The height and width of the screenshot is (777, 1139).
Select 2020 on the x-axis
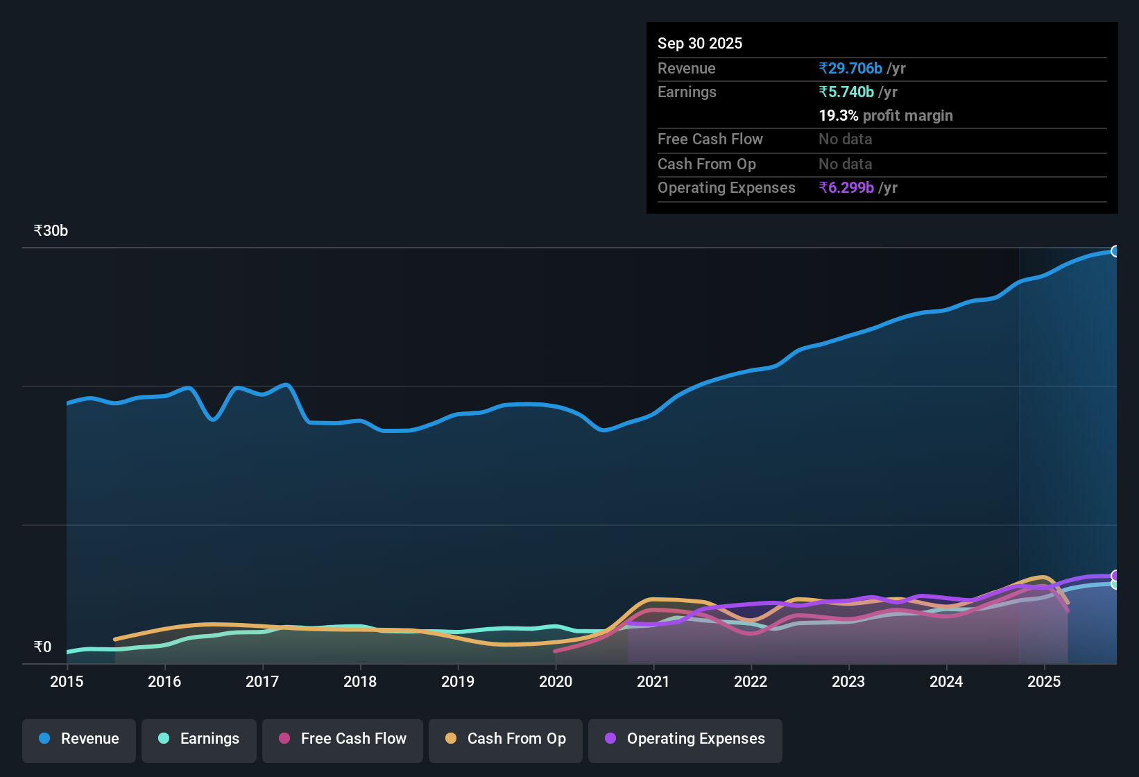[x=556, y=682]
